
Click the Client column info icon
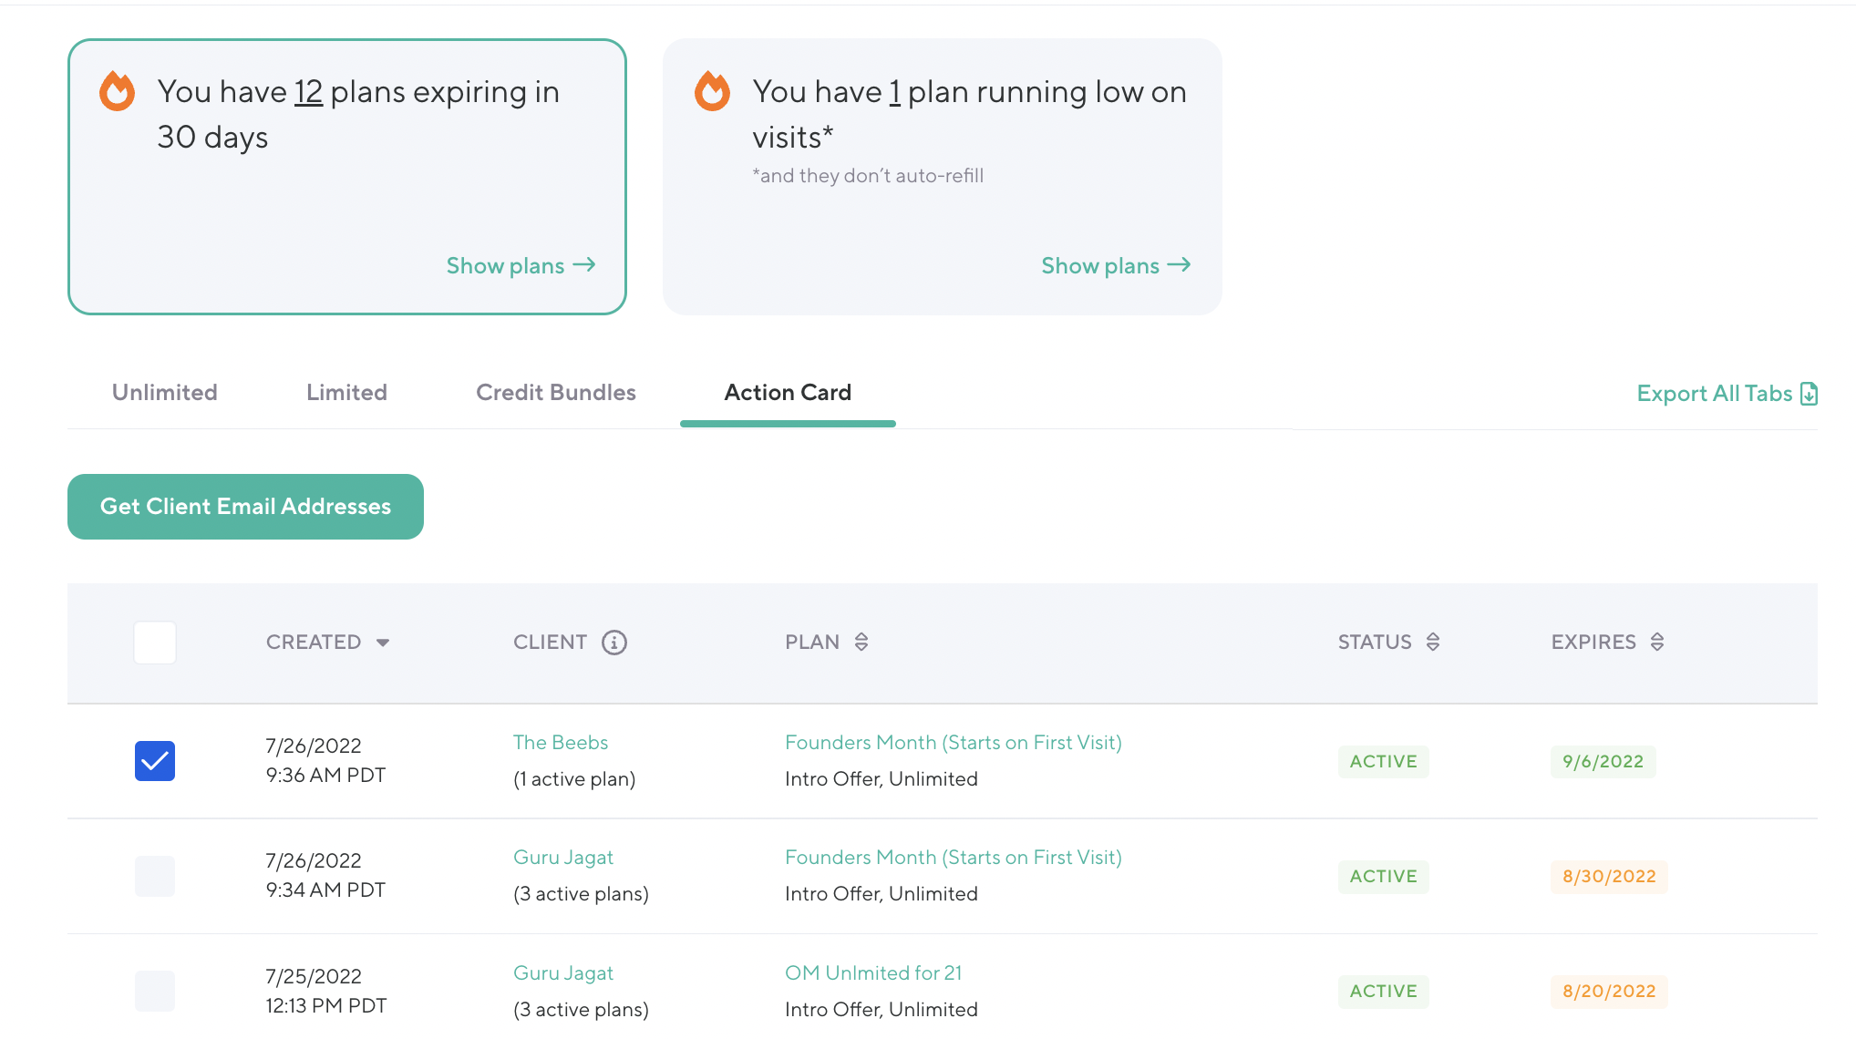click(614, 643)
